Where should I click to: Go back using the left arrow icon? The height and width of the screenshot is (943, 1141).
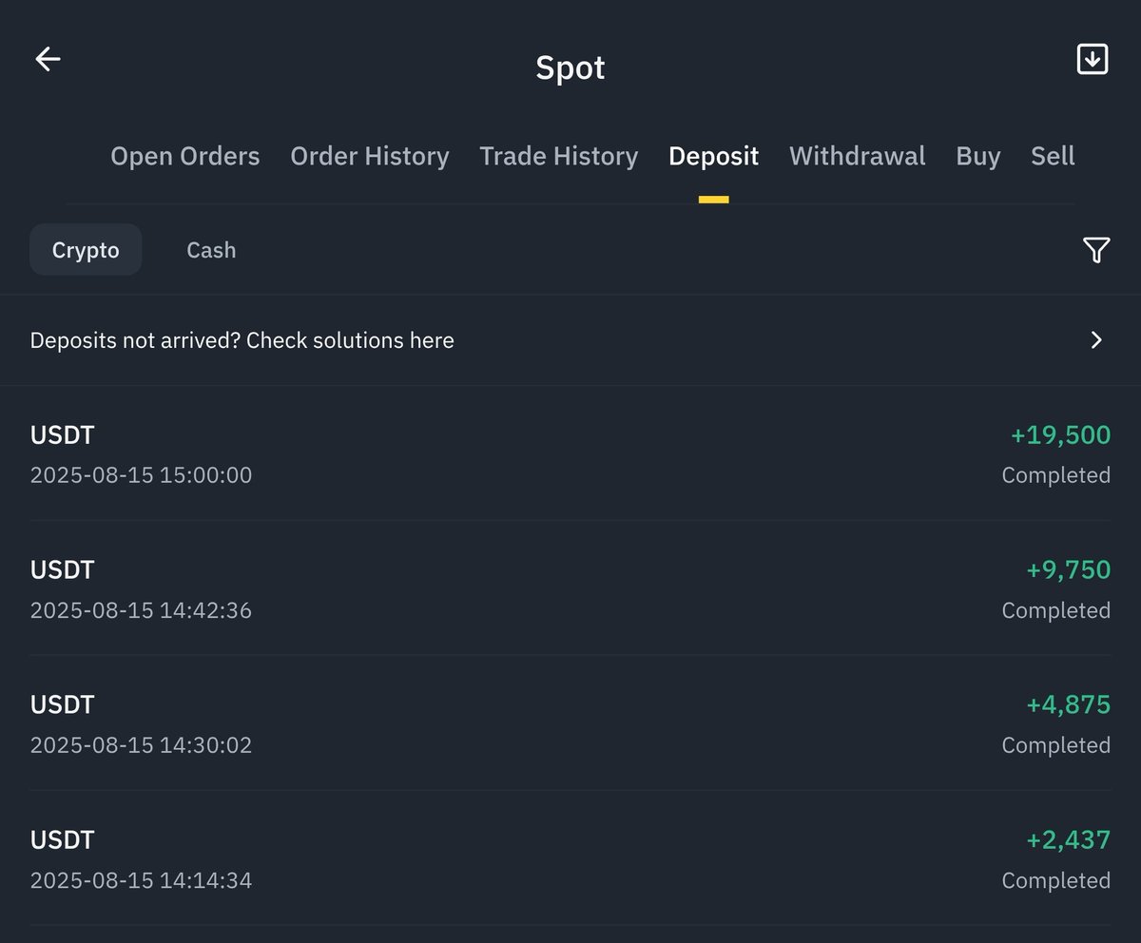pos(48,59)
